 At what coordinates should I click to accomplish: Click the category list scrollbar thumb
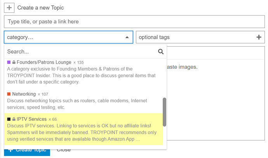pos(164,112)
